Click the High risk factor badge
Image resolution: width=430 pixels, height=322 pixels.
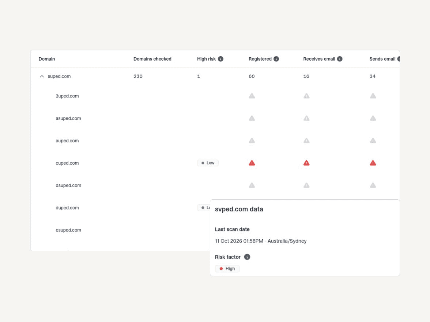pos(227,269)
